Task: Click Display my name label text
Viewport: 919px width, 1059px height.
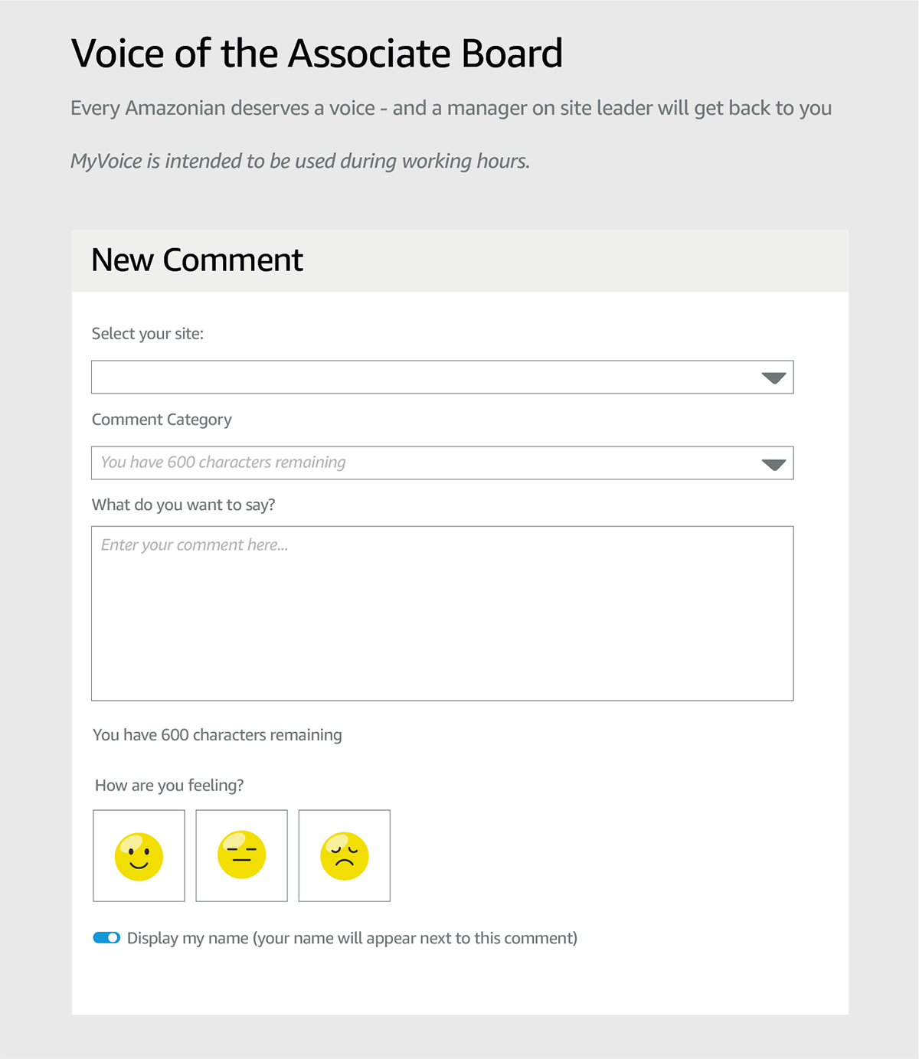Action: click(x=352, y=939)
